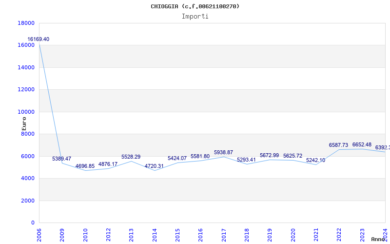Click the 12000 y-axis tick
390x244 pixels.
[26, 89]
